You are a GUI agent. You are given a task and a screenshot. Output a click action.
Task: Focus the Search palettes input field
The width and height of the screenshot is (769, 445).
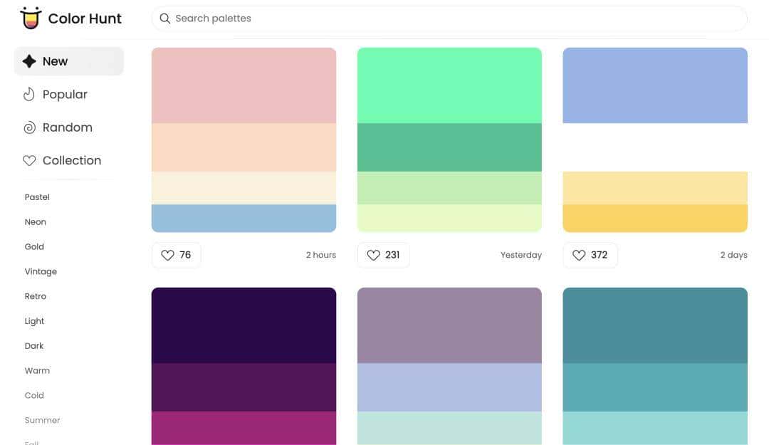pos(456,19)
